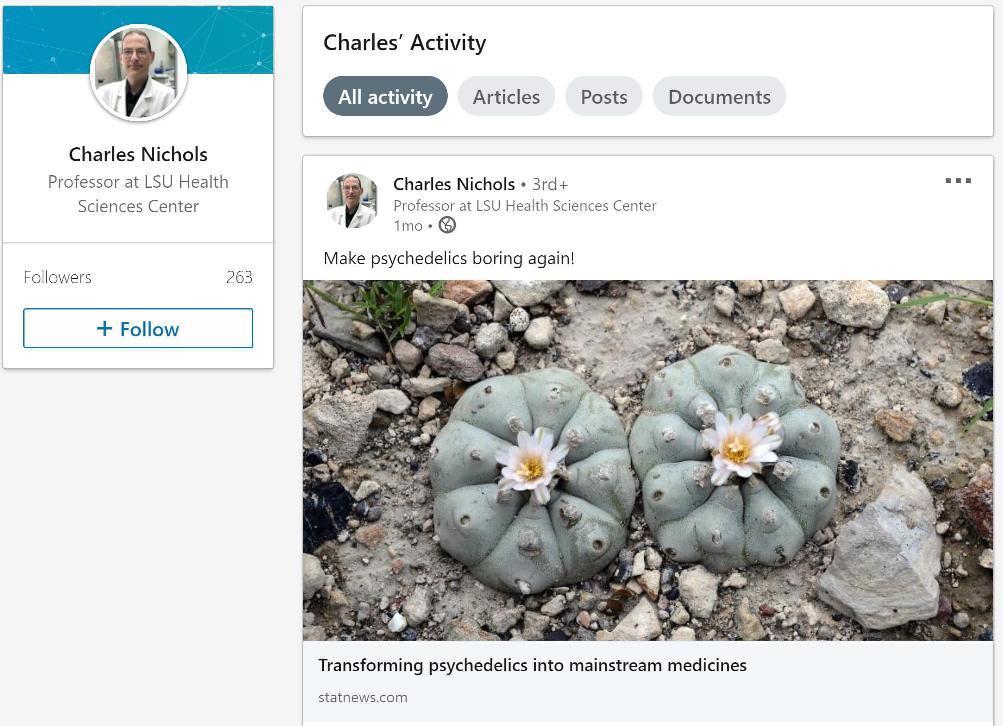Select the All activity filter
This screenshot has height=726, width=1003.
click(x=385, y=96)
